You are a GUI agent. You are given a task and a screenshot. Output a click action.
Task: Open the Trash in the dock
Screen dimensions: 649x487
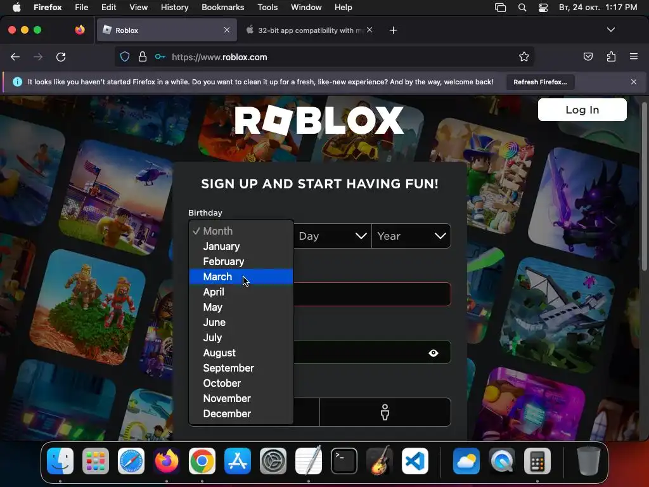pyautogui.click(x=588, y=461)
